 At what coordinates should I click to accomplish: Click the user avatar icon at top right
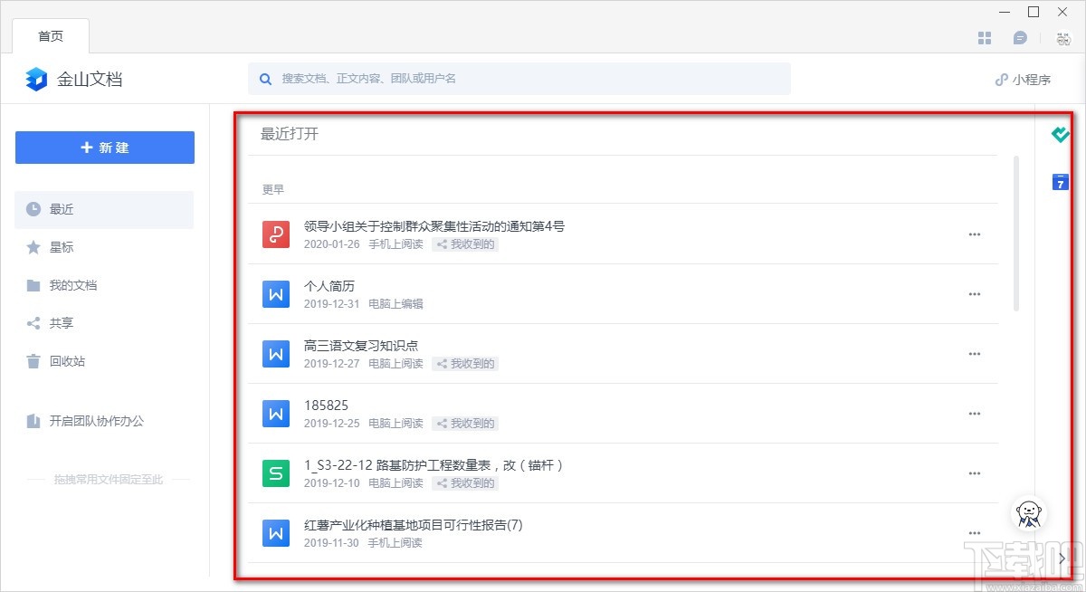(x=1062, y=38)
